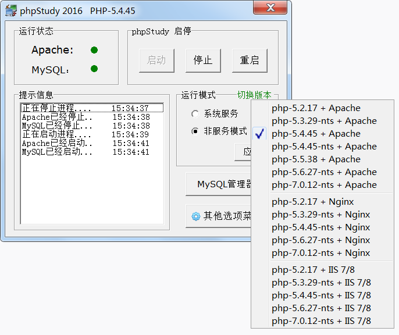This screenshot has height=335, width=399.
Task: Choose php-5.6.27-nts + IIS 7/8
Action: [x=322, y=308]
